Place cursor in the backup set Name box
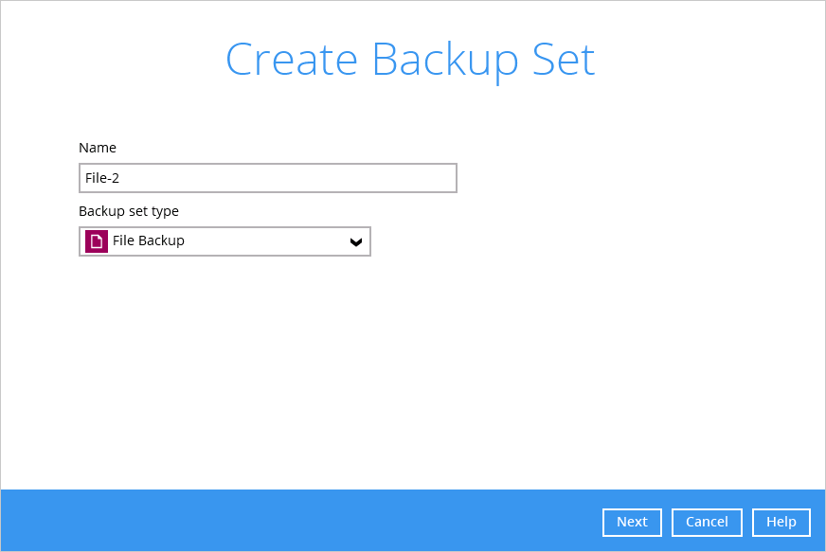The image size is (826, 552). [x=267, y=177]
